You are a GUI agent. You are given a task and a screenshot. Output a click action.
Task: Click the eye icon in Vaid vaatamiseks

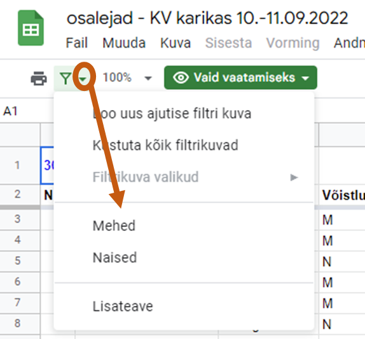click(x=181, y=78)
